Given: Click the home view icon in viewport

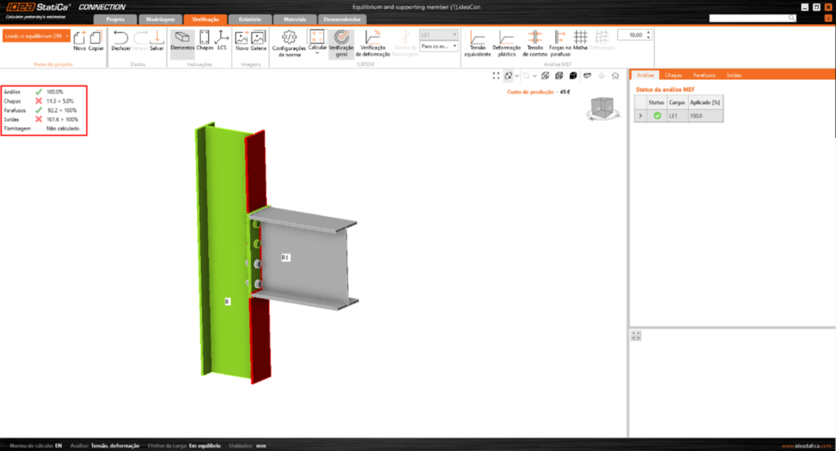Looking at the screenshot, I should (x=615, y=76).
